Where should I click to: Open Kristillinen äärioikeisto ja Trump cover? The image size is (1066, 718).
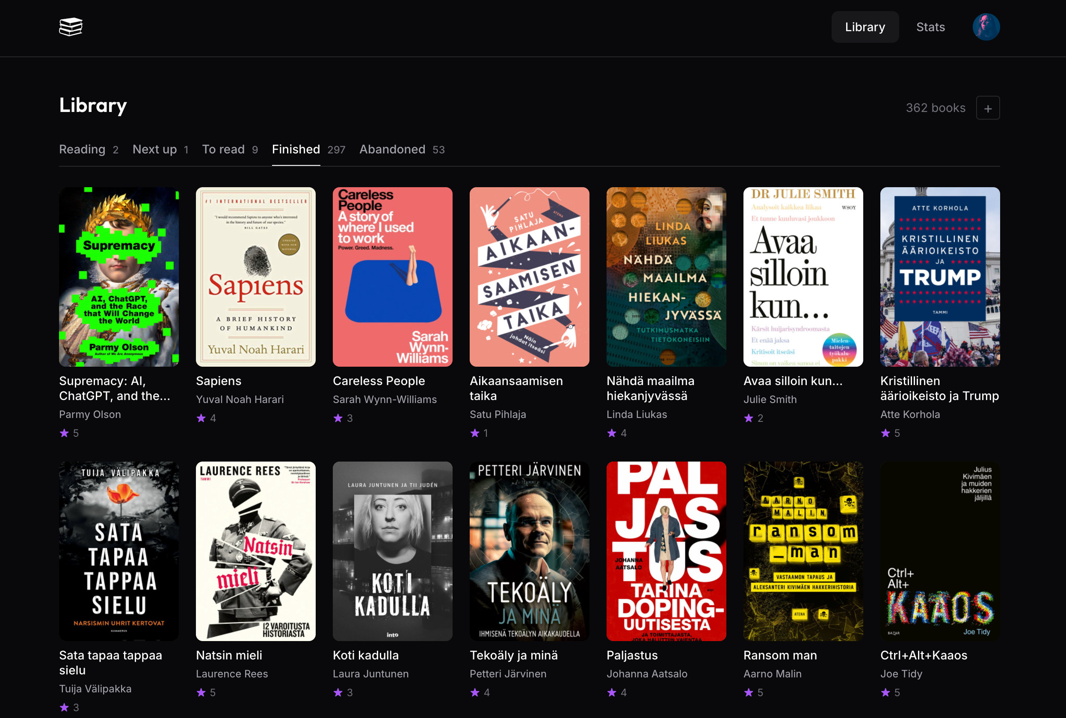(939, 277)
